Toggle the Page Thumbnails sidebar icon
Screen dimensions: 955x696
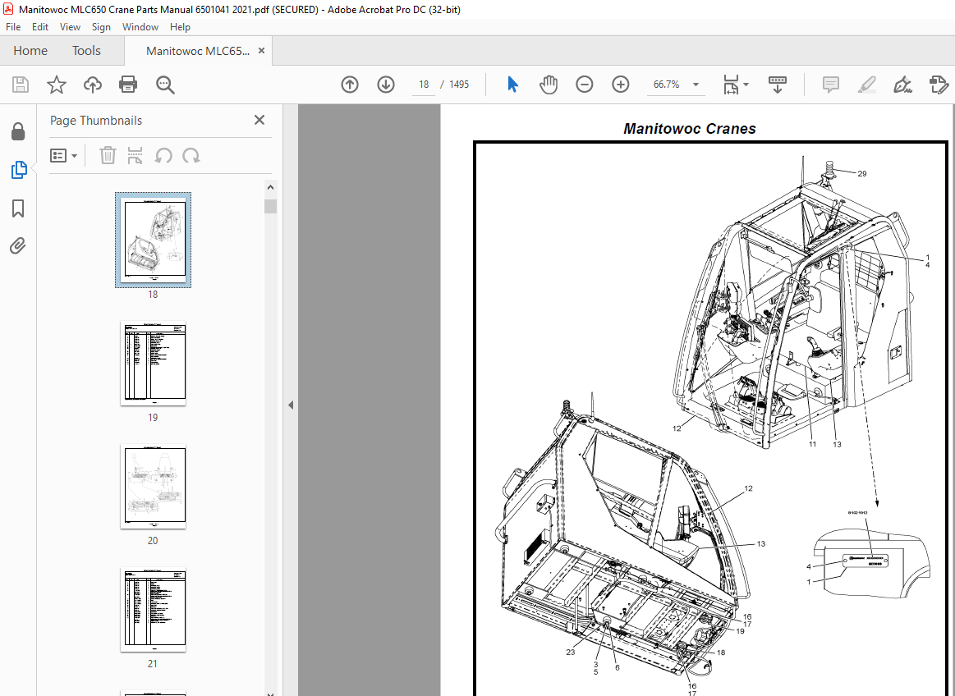(18, 170)
